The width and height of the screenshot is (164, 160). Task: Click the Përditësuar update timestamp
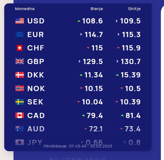click(78, 146)
